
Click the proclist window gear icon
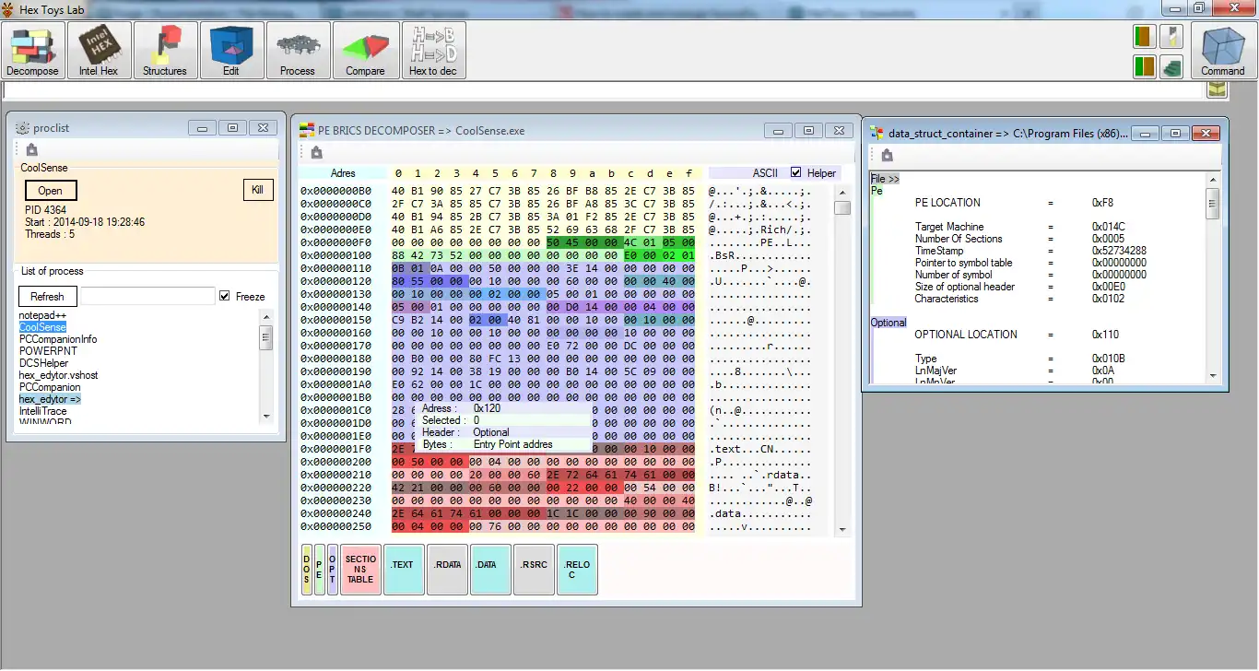click(23, 128)
